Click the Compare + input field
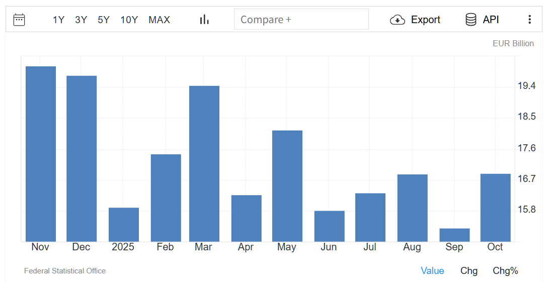This screenshot has height=282, width=548. click(x=301, y=20)
